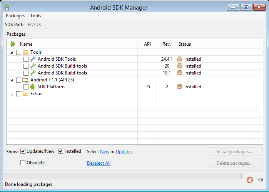The image size is (269, 192).
Task: Minimize the Android SDK Manager window
Action: coord(233,7)
